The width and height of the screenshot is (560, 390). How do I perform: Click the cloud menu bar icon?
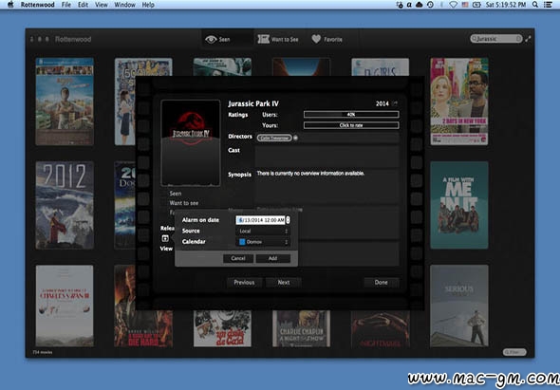(x=420, y=5)
